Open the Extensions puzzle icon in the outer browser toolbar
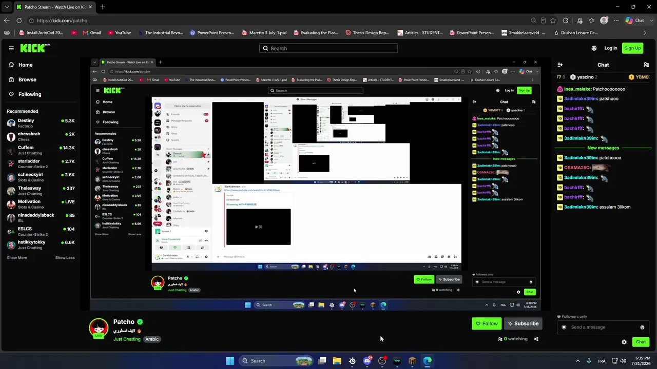Screen dimensions: 657x369 coord(566,20)
